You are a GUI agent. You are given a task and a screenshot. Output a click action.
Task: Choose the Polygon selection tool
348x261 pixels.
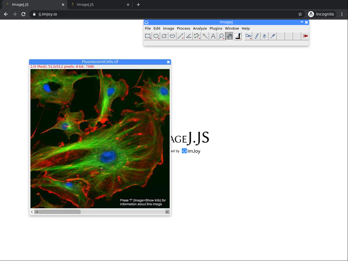coord(164,36)
